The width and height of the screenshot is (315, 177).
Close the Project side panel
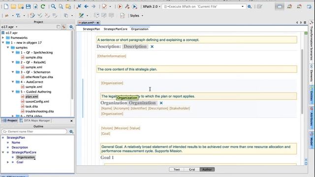pyautogui.click(x=71, y=121)
